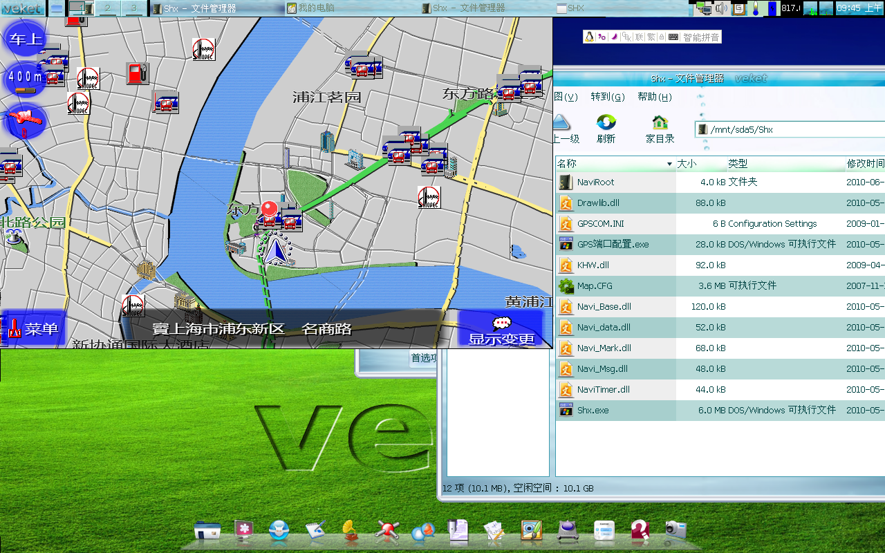The image size is (885, 553).
Task: Open the disk drive dock icon
Action: click(568, 530)
